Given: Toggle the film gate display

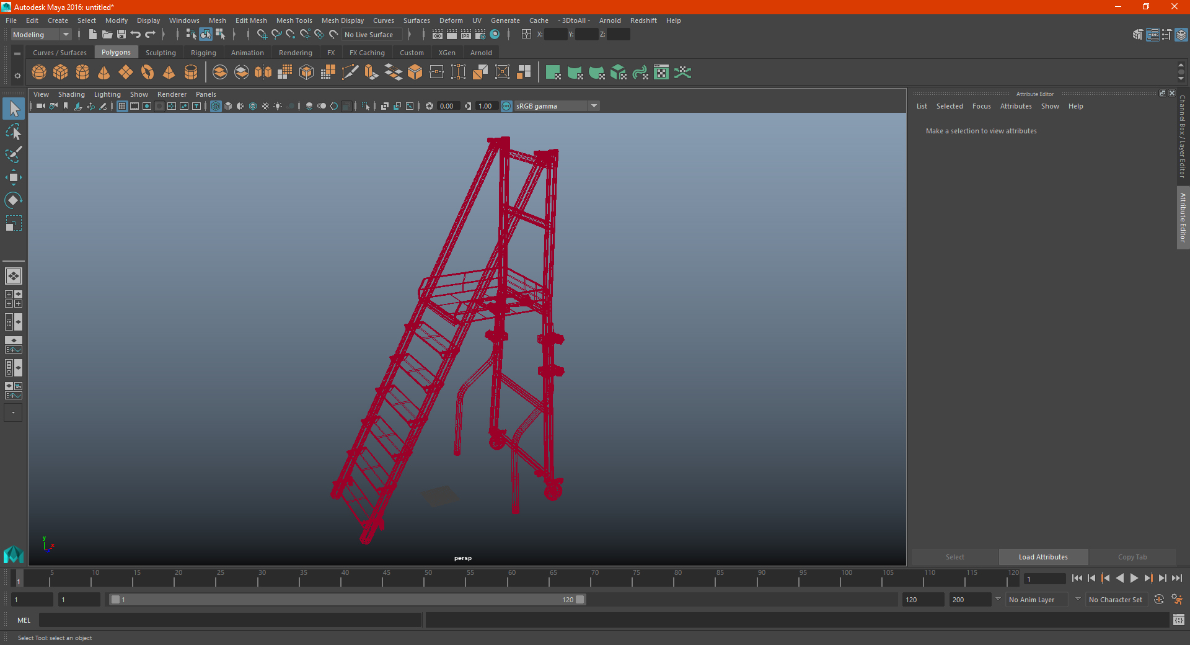Looking at the screenshot, I should tap(134, 106).
